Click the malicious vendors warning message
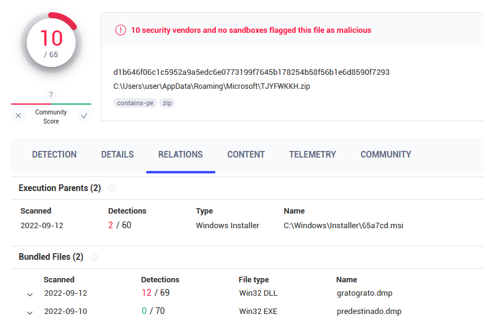 point(251,30)
